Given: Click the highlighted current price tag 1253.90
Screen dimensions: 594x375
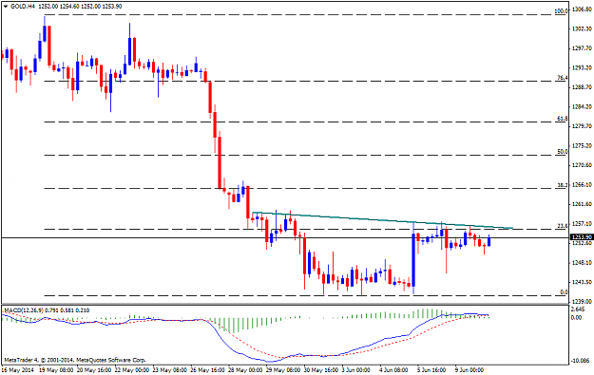Looking at the screenshot, I should (x=581, y=237).
